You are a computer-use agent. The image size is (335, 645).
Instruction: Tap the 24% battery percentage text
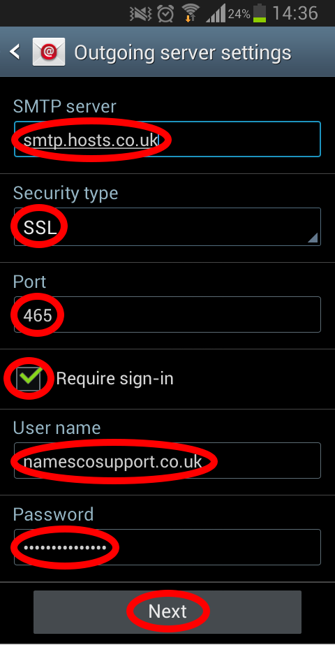tap(239, 15)
